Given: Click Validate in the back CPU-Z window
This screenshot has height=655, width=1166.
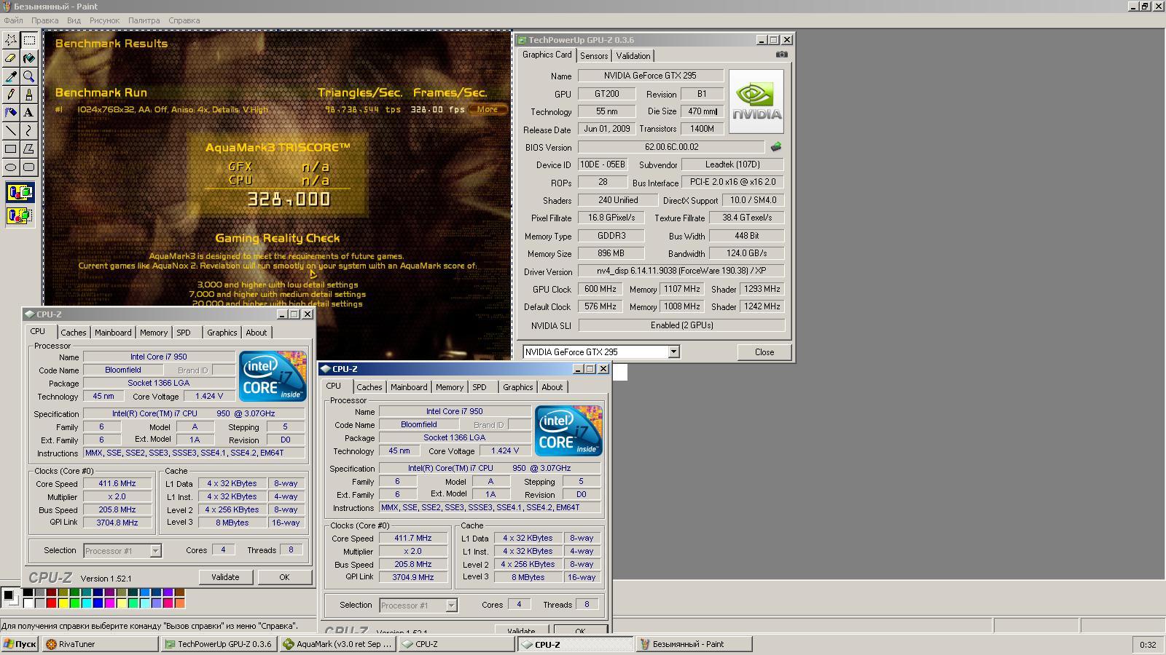Looking at the screenshot, I should click(225, 577).
